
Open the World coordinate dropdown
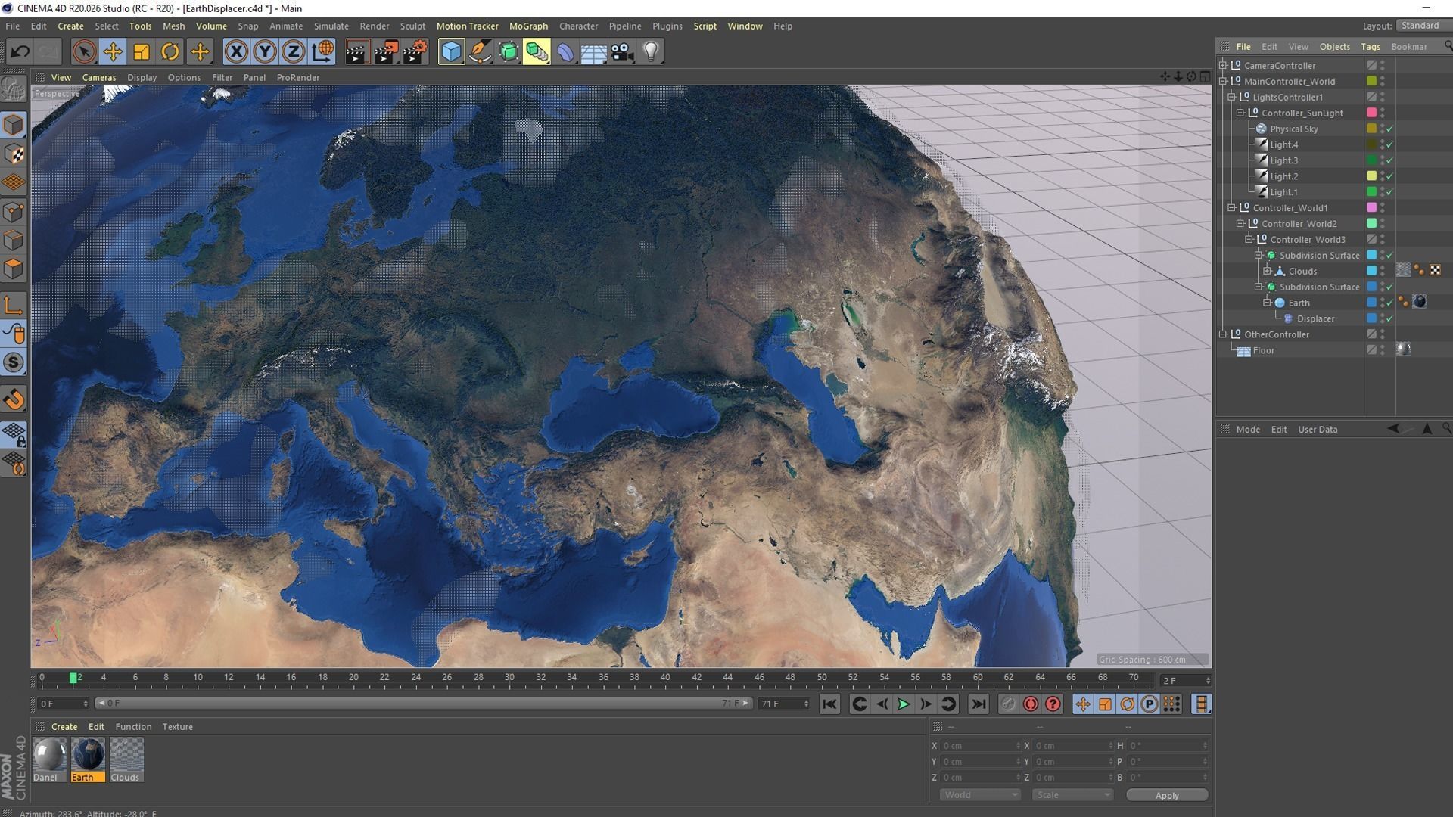click(980, 795)
